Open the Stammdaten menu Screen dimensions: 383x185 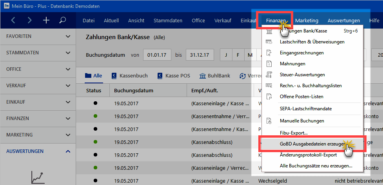click(x=168, y=20)
